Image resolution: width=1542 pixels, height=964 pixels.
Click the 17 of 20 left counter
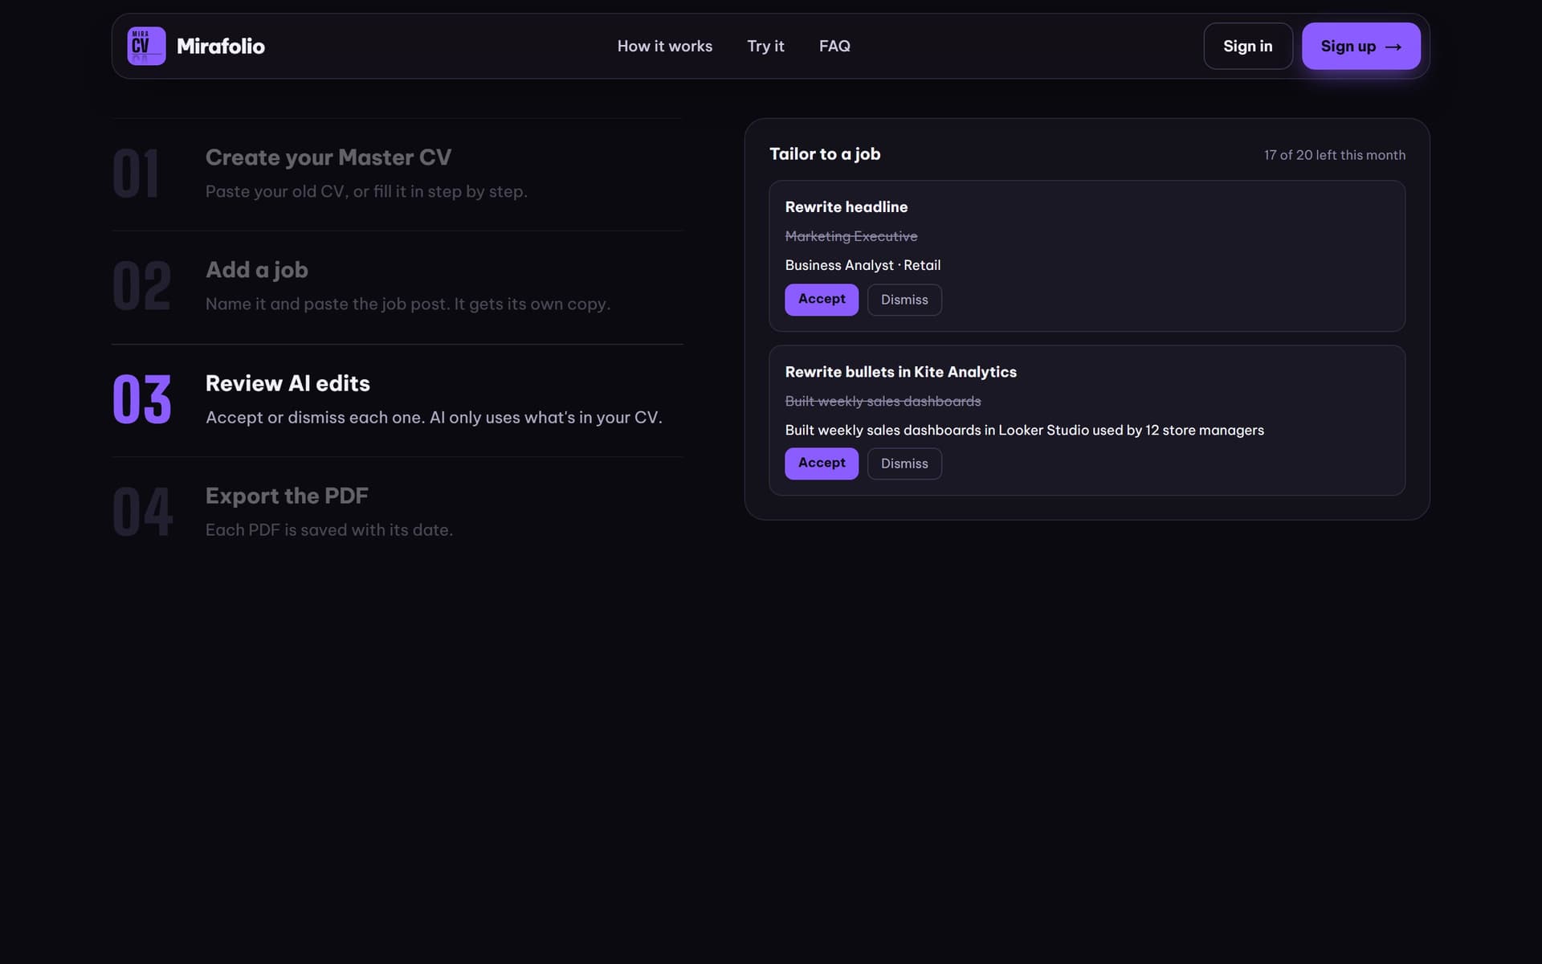click(x=1334, y=155)
